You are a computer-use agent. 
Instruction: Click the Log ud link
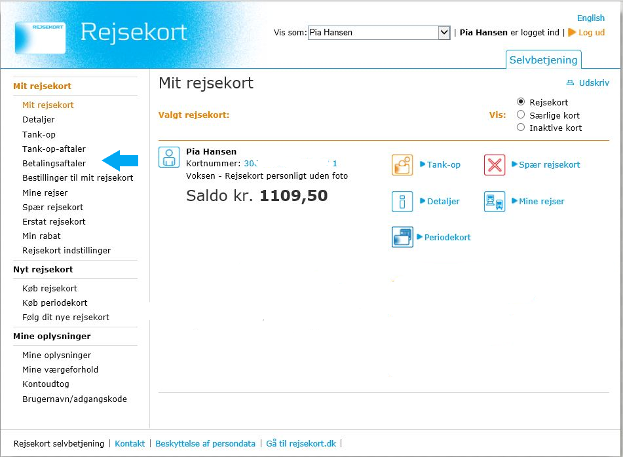tap(591, 33)
